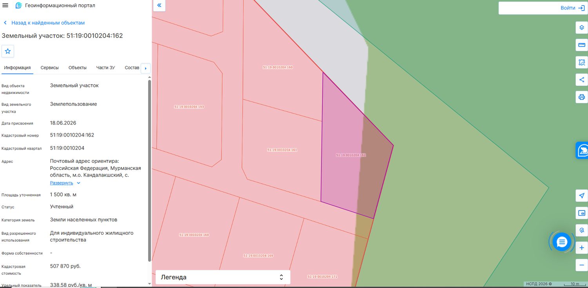Center map on my location
The height and width of the screenshot is (288, 588).
click(582, 196)
